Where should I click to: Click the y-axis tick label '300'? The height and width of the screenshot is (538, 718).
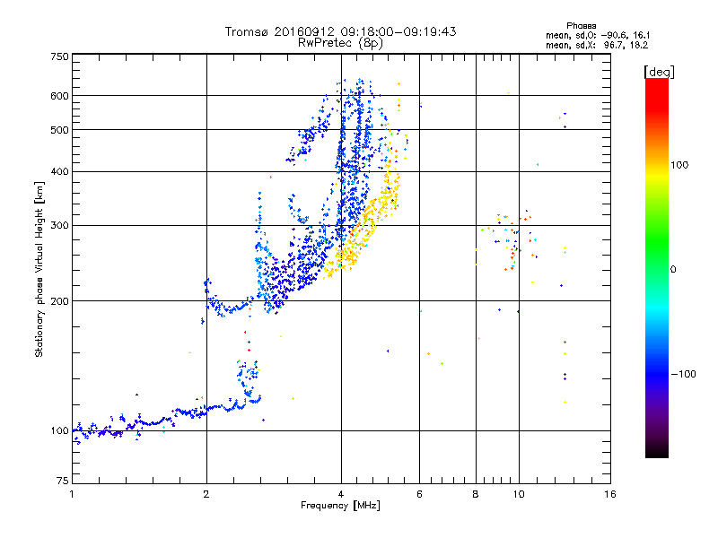(59, 226)
